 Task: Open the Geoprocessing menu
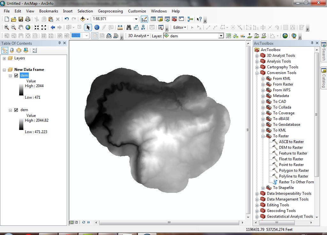pos(110,11)
